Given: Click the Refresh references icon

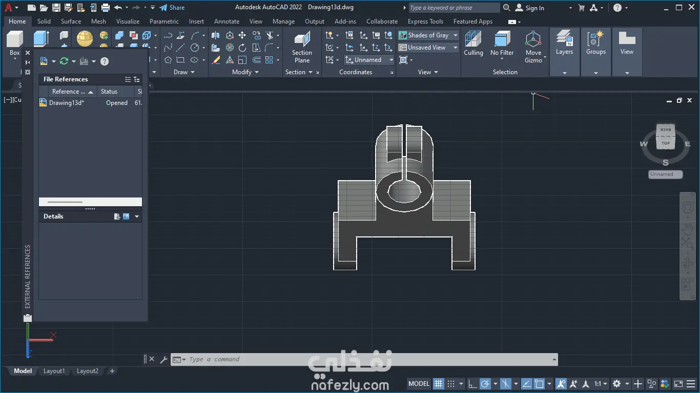Looking at the screenshot, I should [x=64, y=61].
